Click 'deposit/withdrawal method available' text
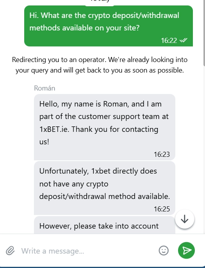The width and height of the screenshot is (205, 268). coord(105,196)
